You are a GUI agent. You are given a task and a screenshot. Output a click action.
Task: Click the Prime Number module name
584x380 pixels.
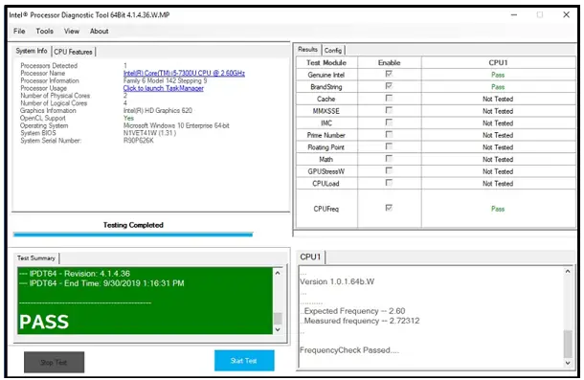pos(326,135)
